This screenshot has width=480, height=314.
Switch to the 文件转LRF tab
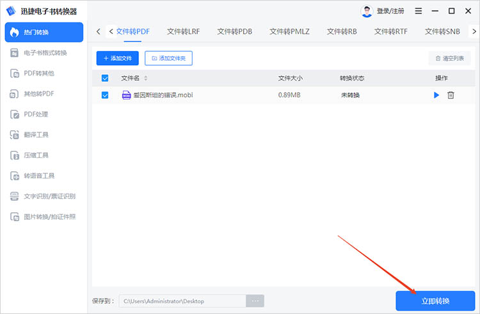click(184, 31)
